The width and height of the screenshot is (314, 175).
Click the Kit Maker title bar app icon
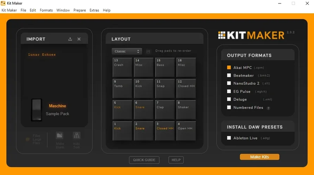3,3
